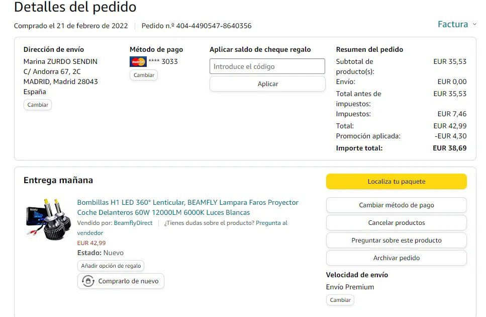Click Cancelar productos
Screen dimensions: 486x317
(x=396, y=223)
